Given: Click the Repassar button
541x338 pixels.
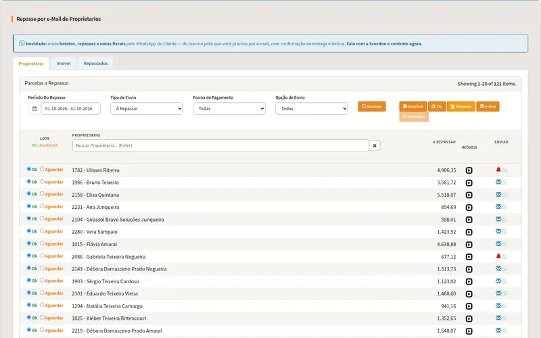Looking at the screenshot, I should (x=461, y=107).
